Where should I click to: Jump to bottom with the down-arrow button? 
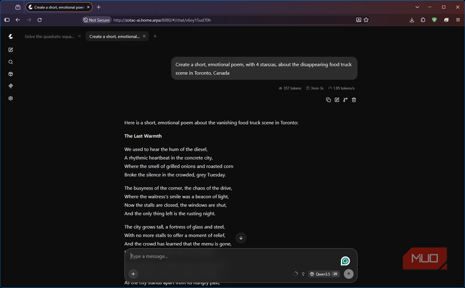click(x=241, y=238)
